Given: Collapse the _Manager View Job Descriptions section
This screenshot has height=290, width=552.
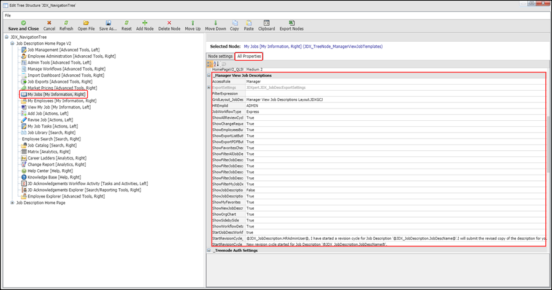Looking at the screenshot, I should pos(209,75).
